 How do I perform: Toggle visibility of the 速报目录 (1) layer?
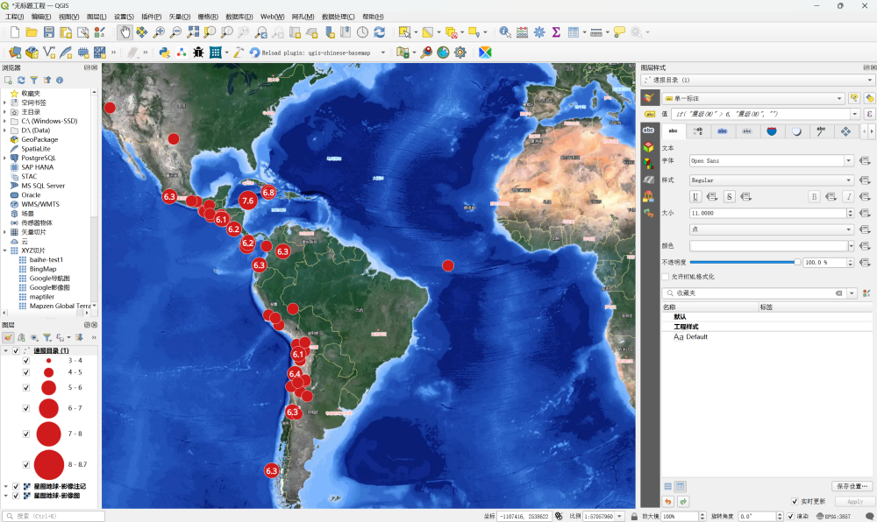click(x=16, y=350)
